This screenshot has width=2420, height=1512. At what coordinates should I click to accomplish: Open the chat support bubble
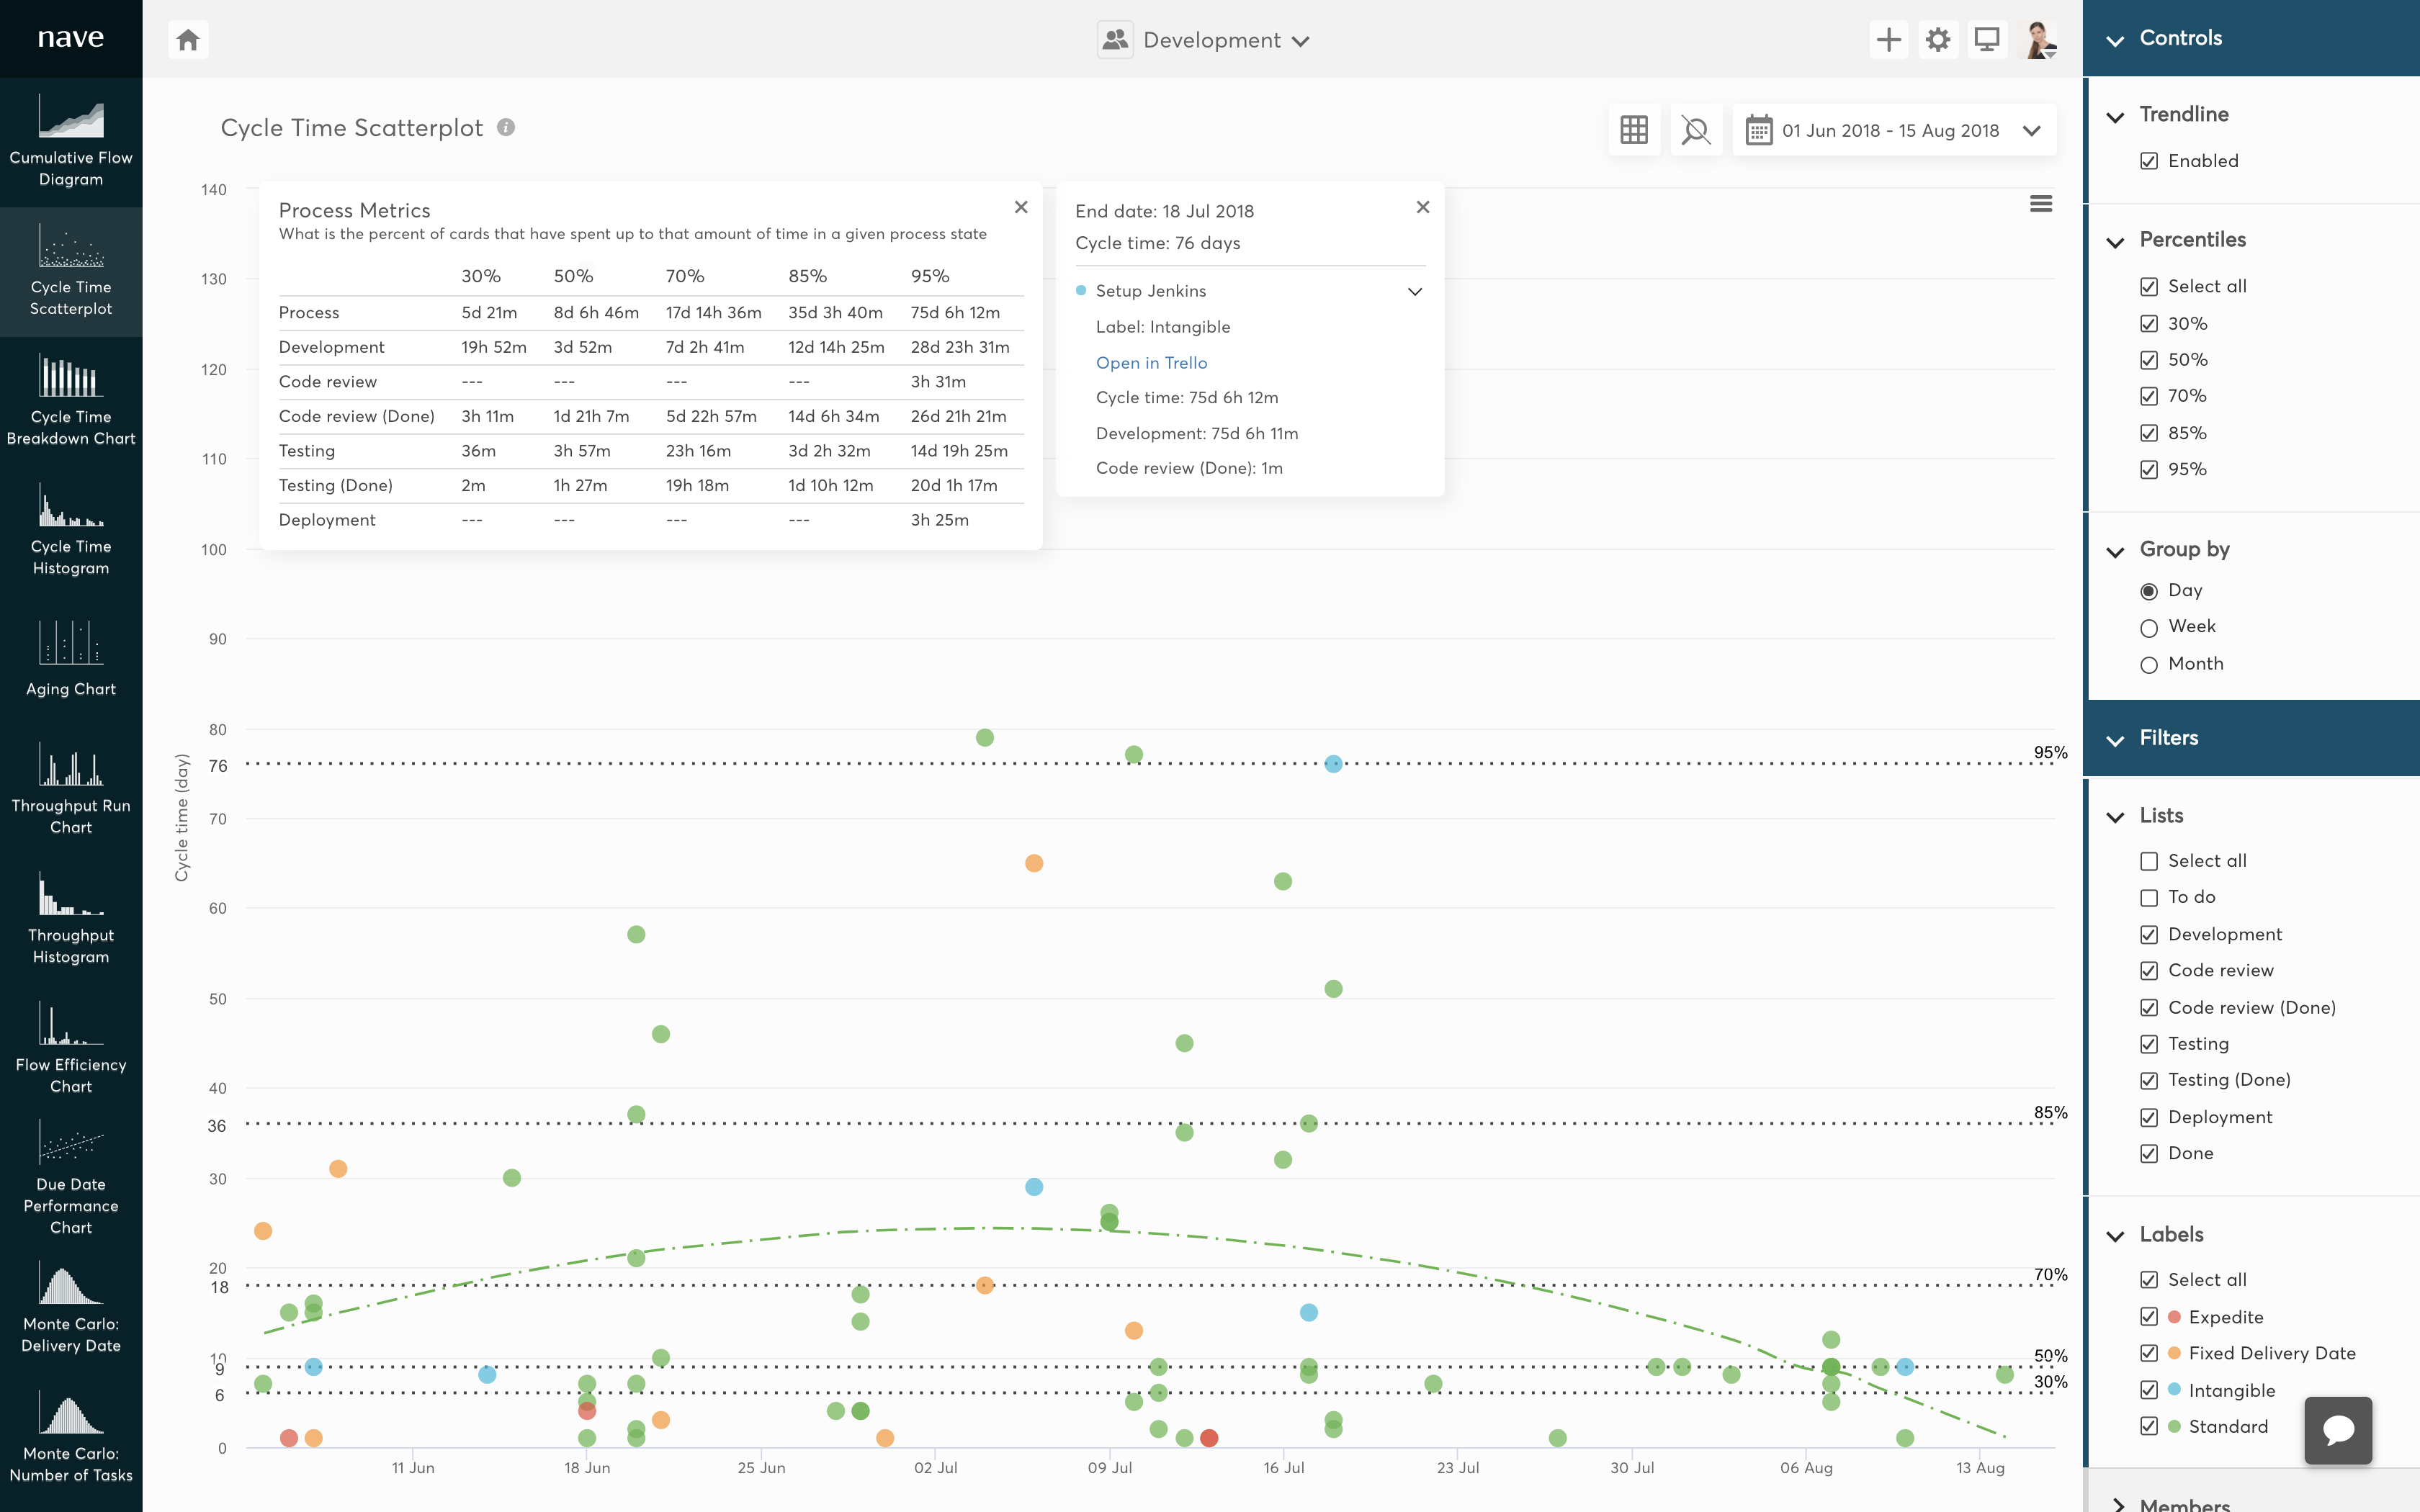coord(2338,1430)
